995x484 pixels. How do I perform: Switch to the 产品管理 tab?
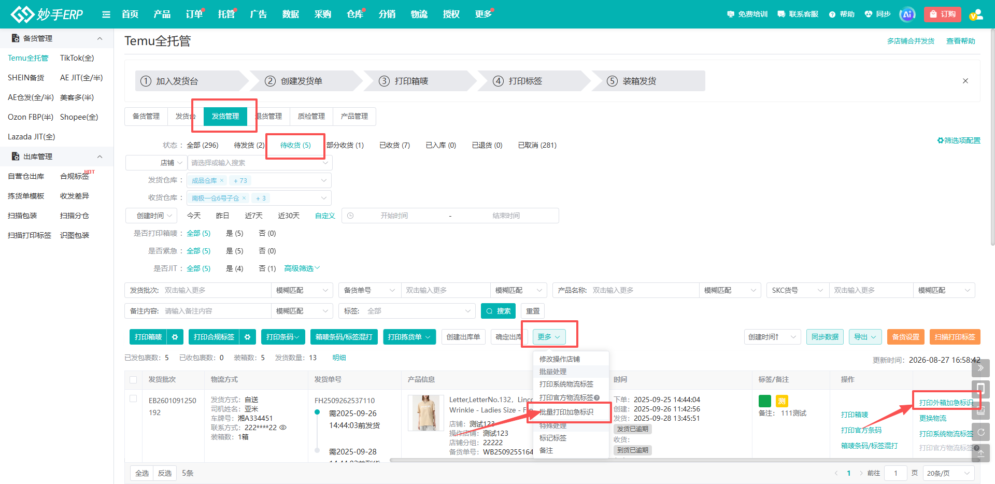pos(354,116)
